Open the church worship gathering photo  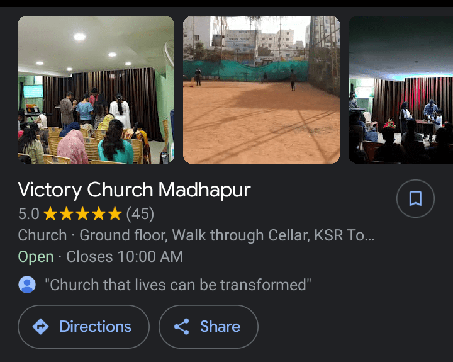96,89
